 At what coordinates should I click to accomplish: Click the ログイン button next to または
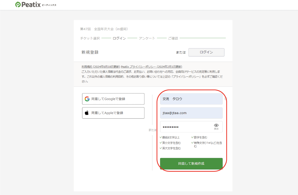pyautogui.click(x=206, y=52)
